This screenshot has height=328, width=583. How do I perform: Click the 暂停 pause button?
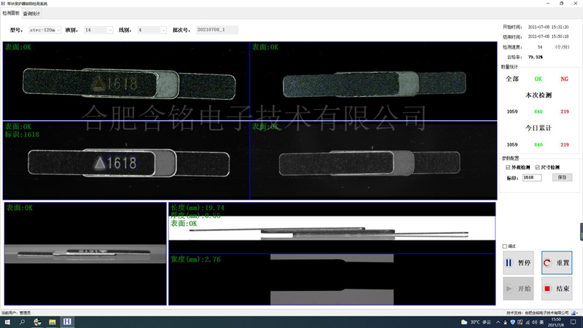pyautogui.click(x=518, y=263)
